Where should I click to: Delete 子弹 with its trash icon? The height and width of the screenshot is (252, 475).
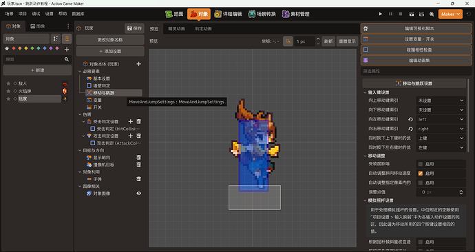(139, 179)
